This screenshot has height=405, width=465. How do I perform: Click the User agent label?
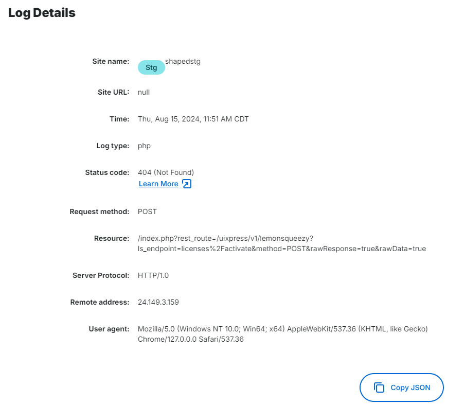109,329
